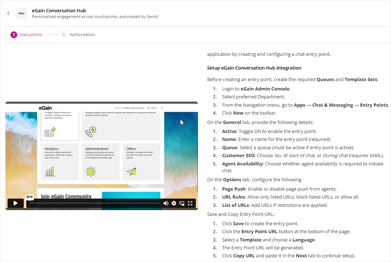
Task: Click the AI sparkle icon tile
Action: 50,132
